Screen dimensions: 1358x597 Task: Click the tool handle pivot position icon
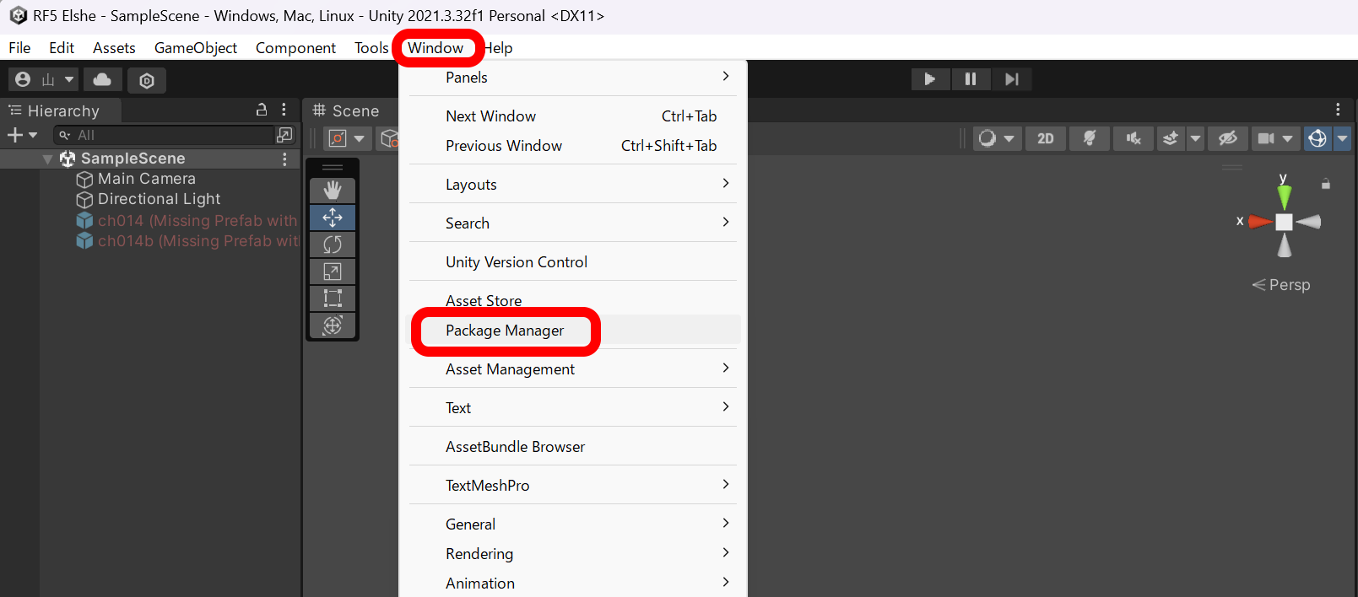coord(338,138)
